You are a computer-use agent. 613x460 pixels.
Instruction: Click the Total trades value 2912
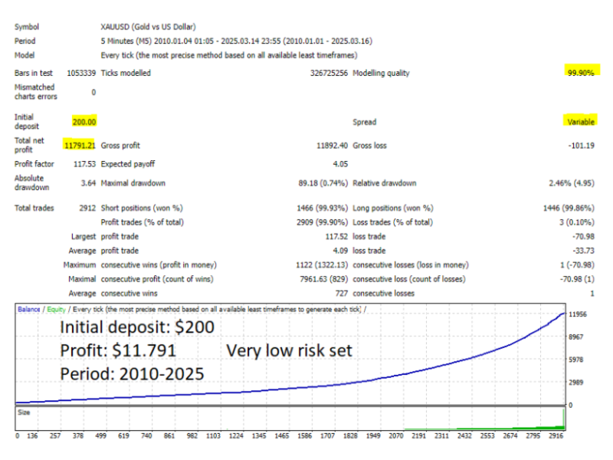[x=87, y=208]
